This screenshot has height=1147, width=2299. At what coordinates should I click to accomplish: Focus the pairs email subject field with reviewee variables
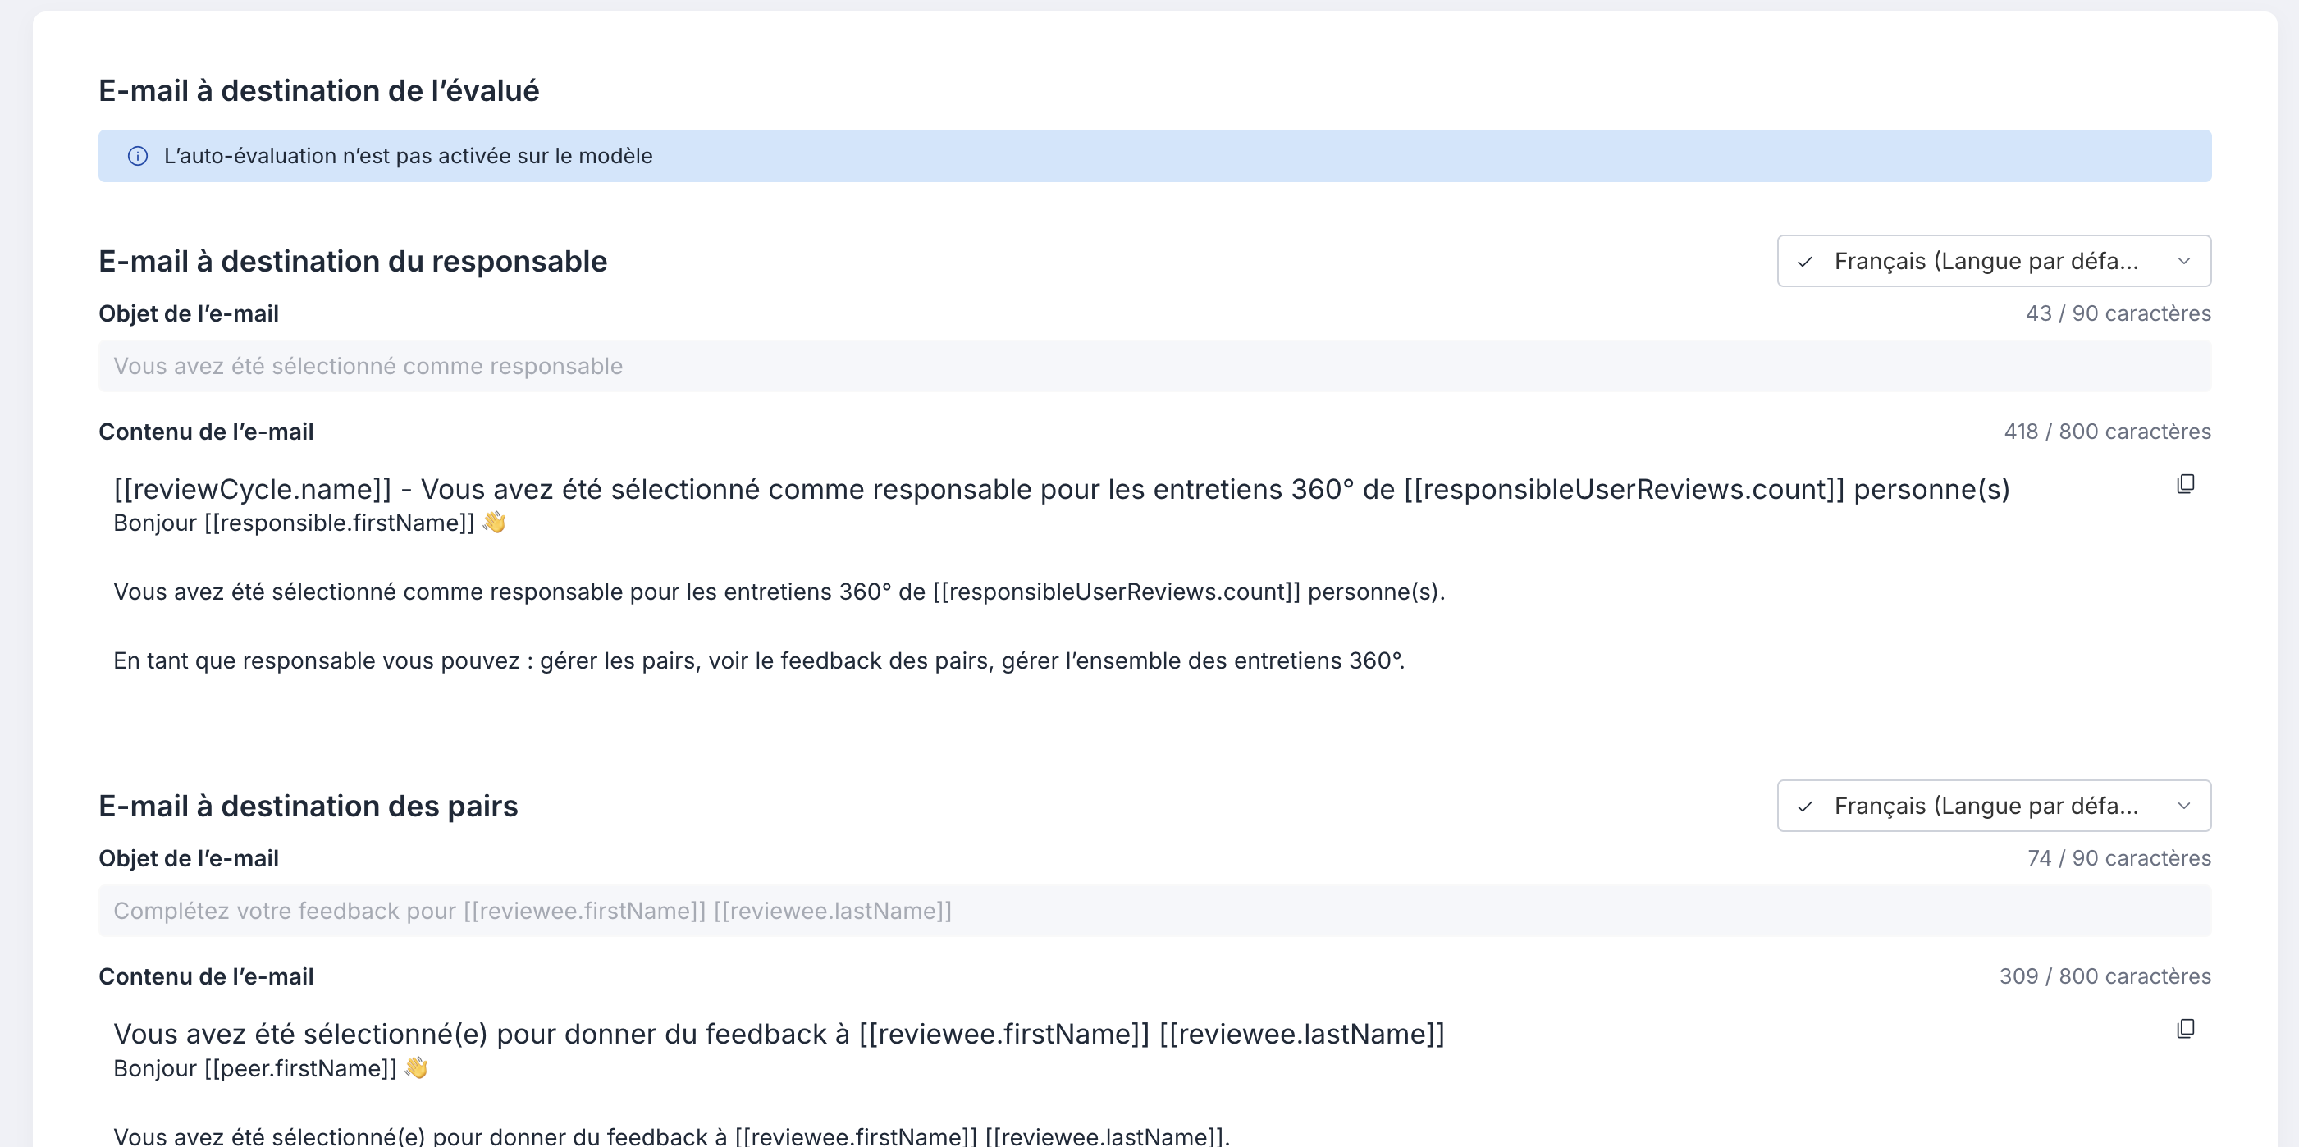tap(1155, 911)
